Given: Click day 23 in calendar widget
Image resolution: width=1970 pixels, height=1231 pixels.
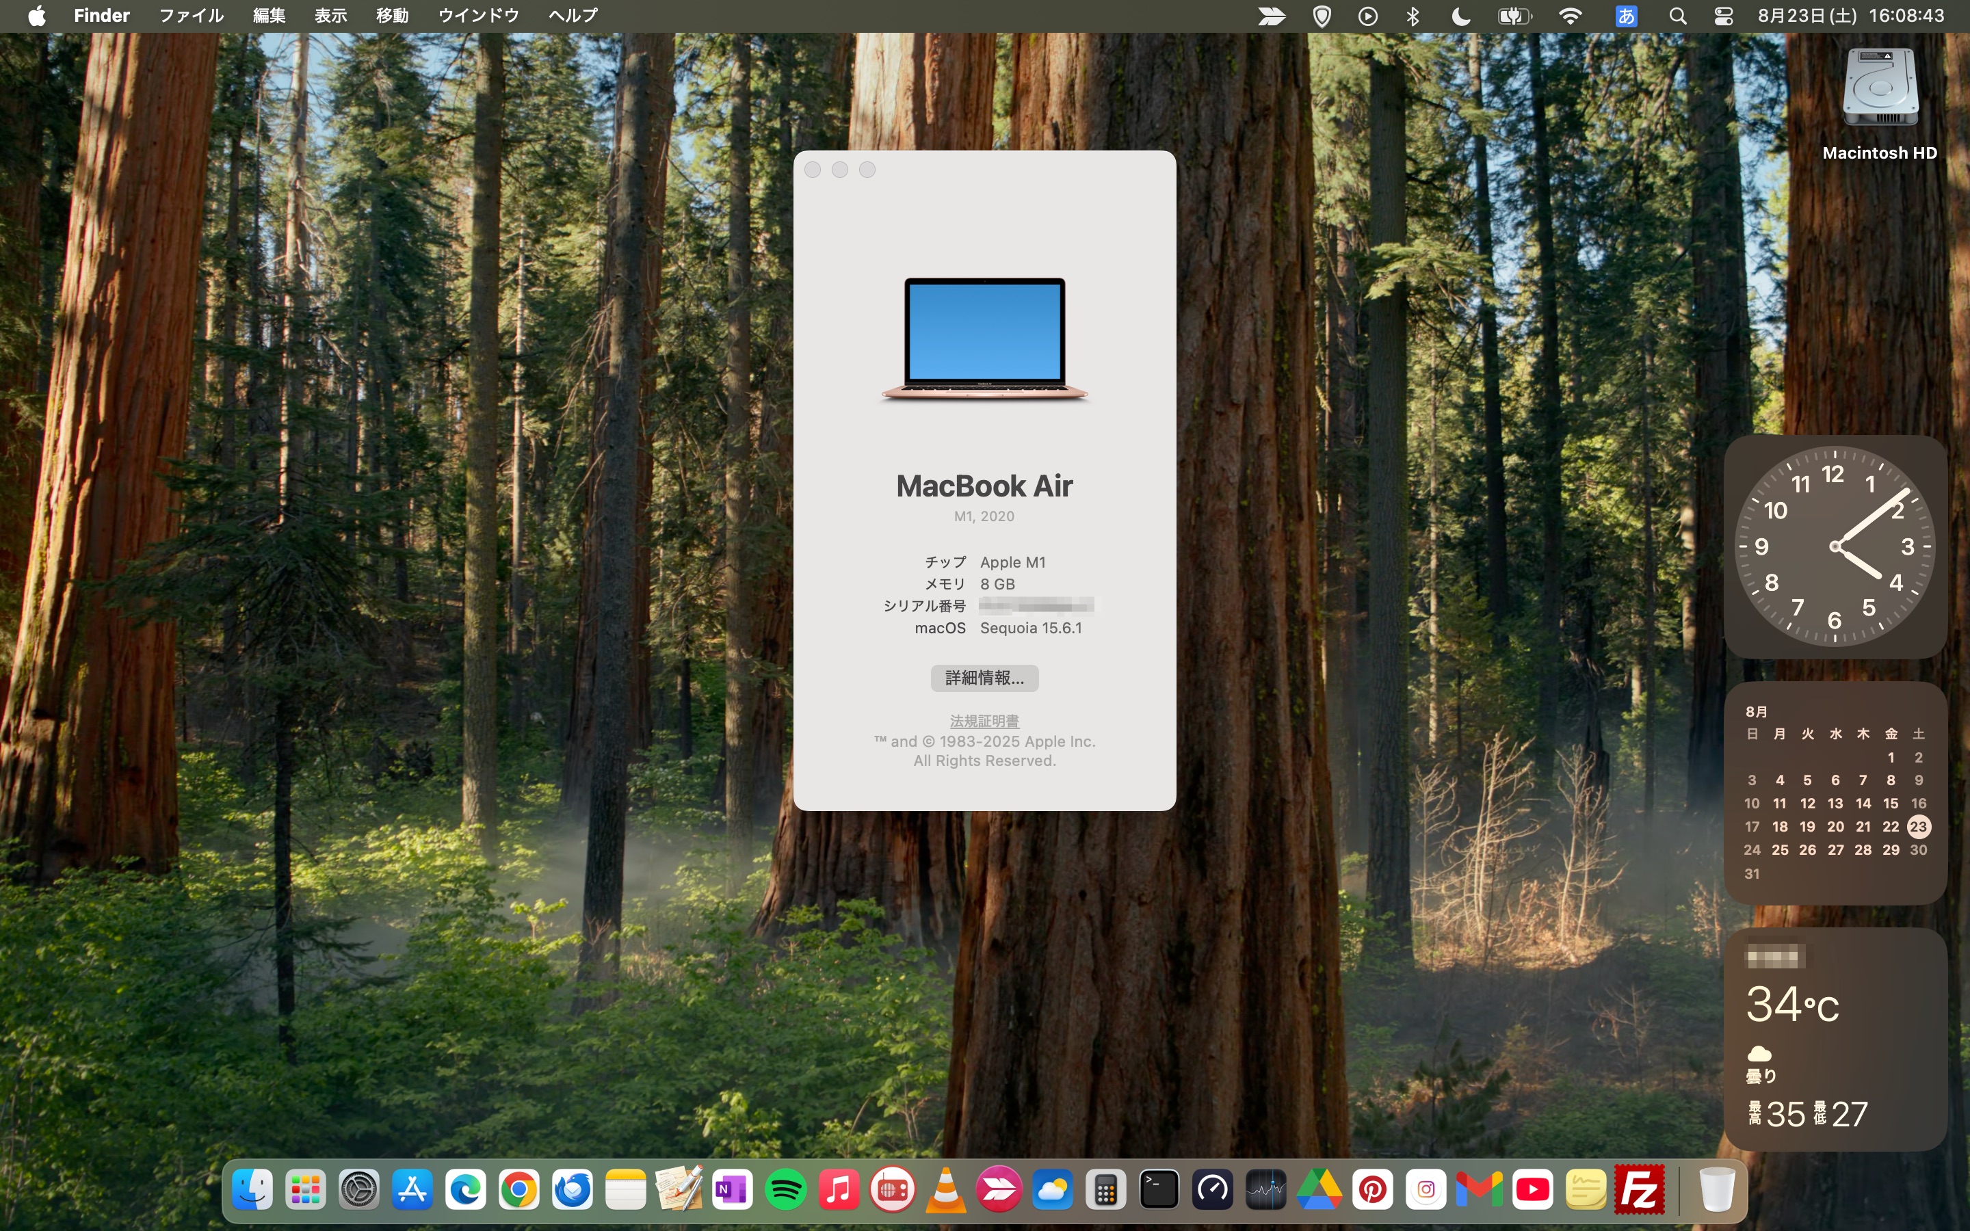Looking at the screenshot, I should tap(1918, 826).
